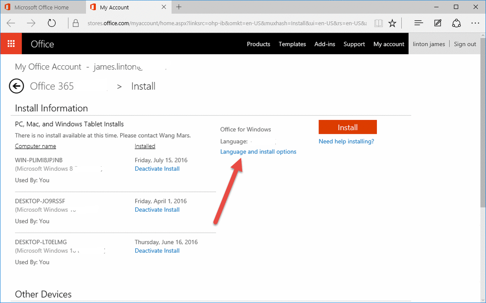Image resolution: width=486 pixels, height=303 pixels.
Task: Open Language and install options link
Action: click(x=258, y=152)
